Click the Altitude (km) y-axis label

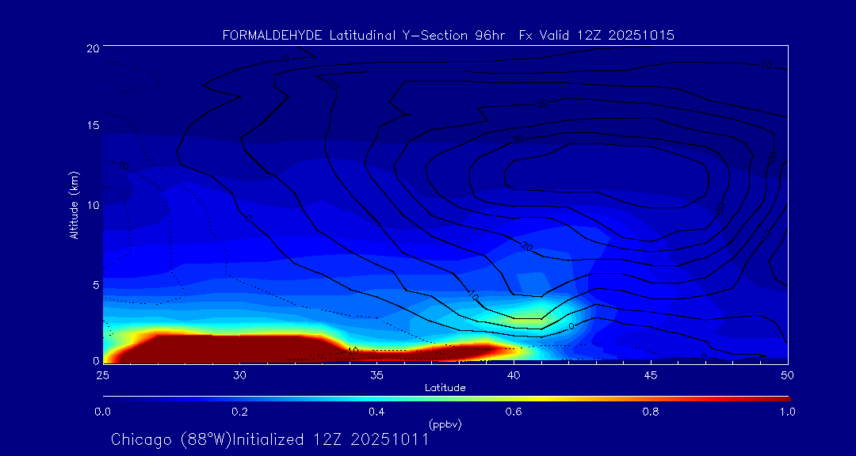[75, 205]
